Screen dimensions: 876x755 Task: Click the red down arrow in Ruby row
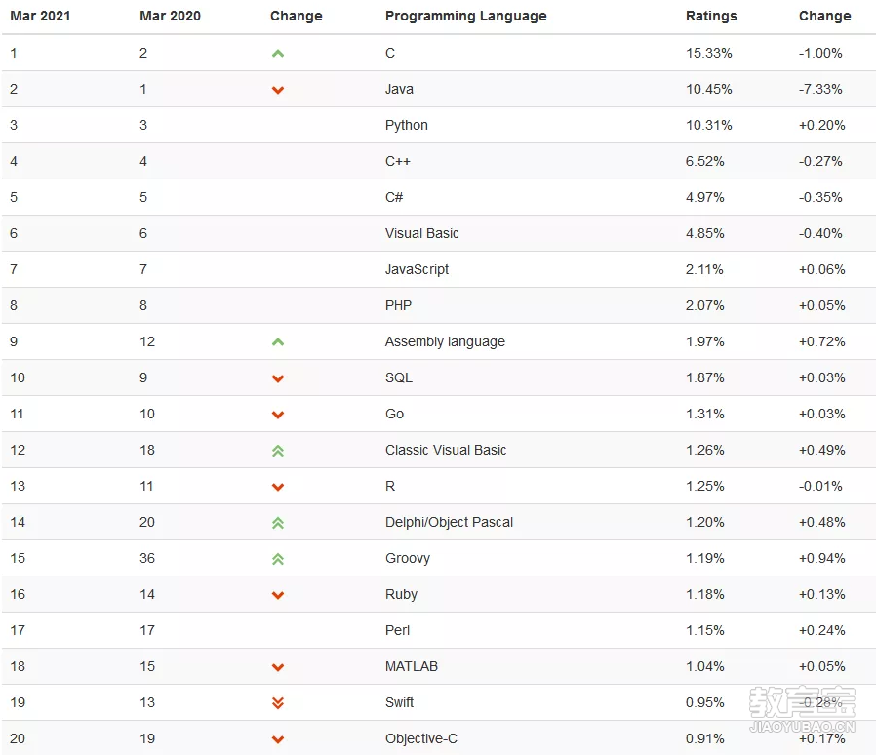point(278,595)
